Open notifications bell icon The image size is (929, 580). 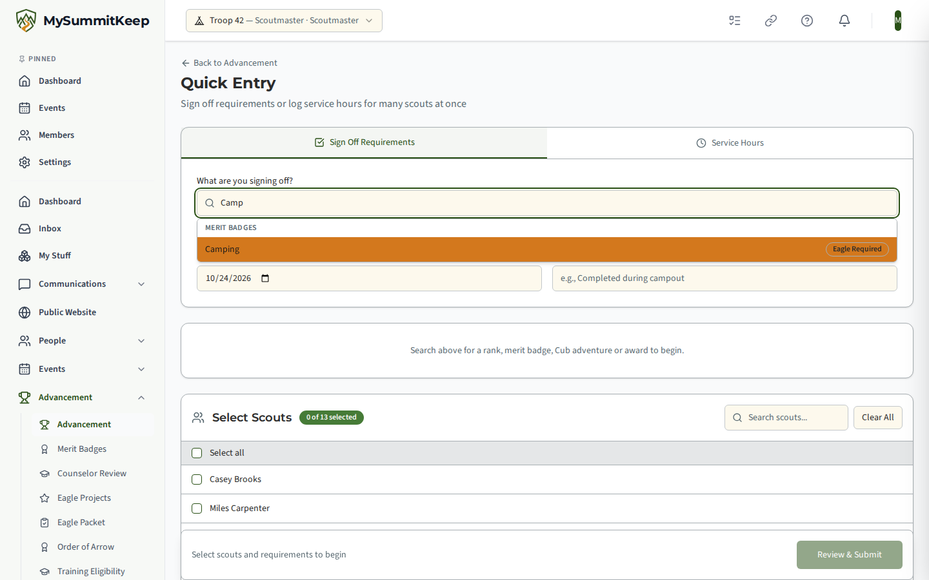pos(844,21)
